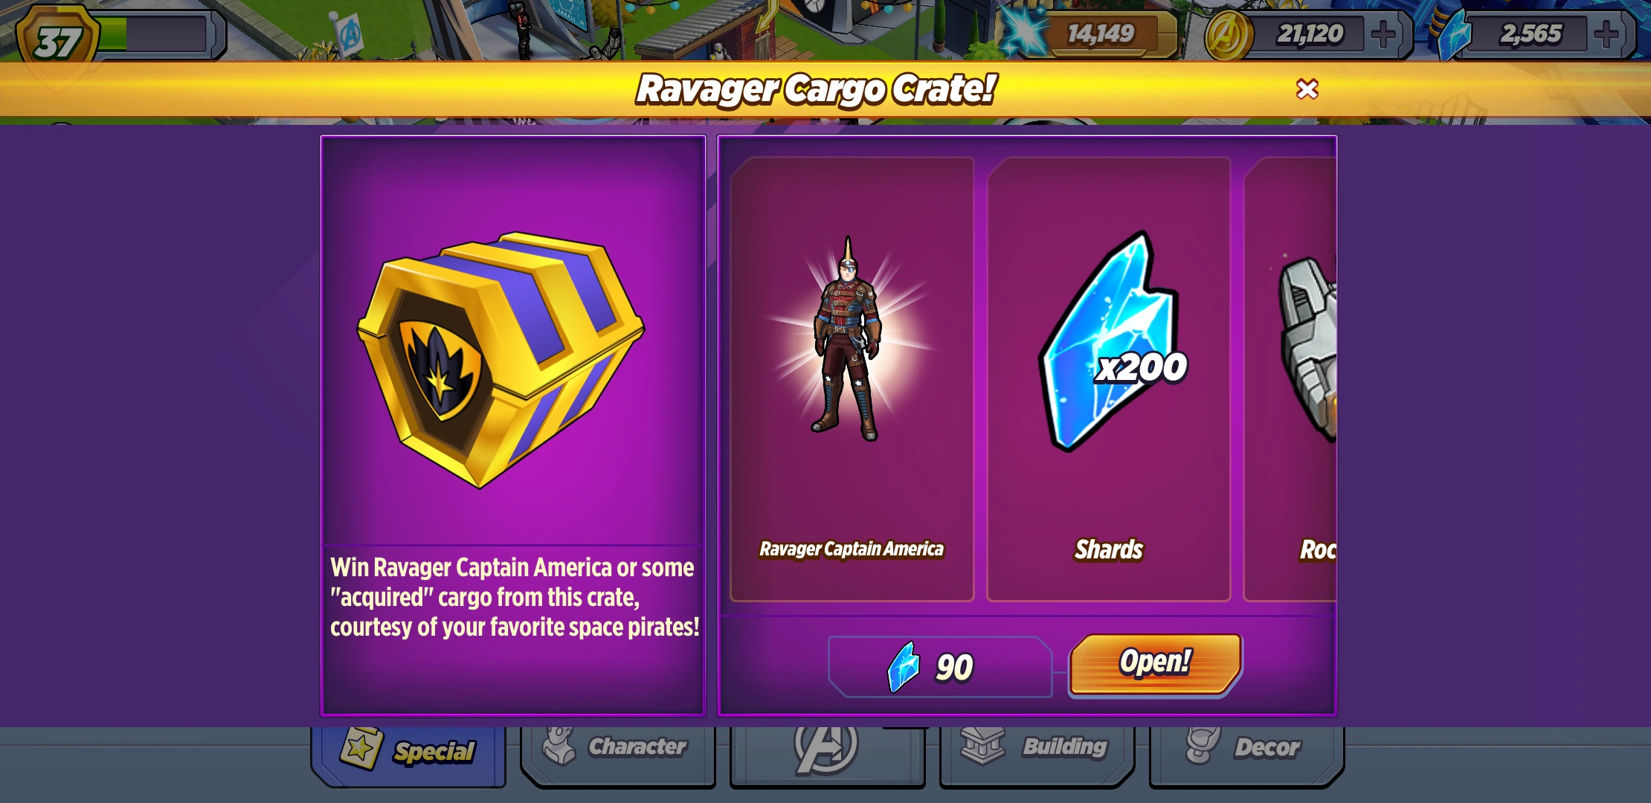Add more blue shards with plus button
This screenshot has width=1651, height=803.
pyautogui.click(x=1606, y=33)
